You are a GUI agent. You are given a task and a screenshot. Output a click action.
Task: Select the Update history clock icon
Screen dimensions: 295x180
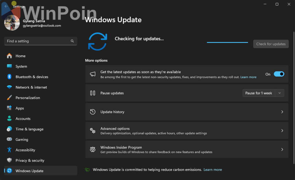point(92,112)
